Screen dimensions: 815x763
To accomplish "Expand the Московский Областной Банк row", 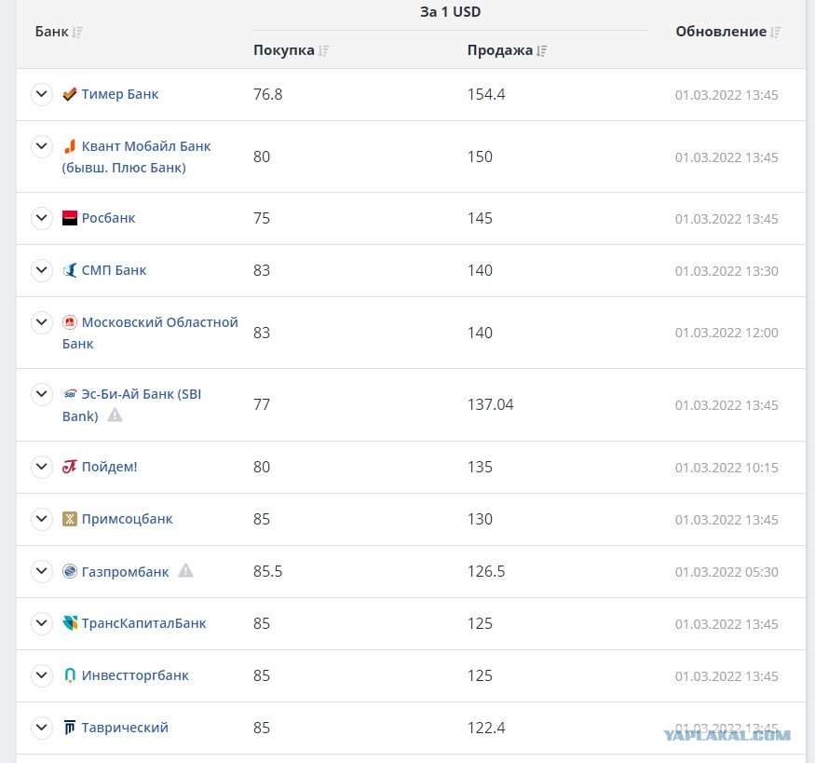I will 42,322.
